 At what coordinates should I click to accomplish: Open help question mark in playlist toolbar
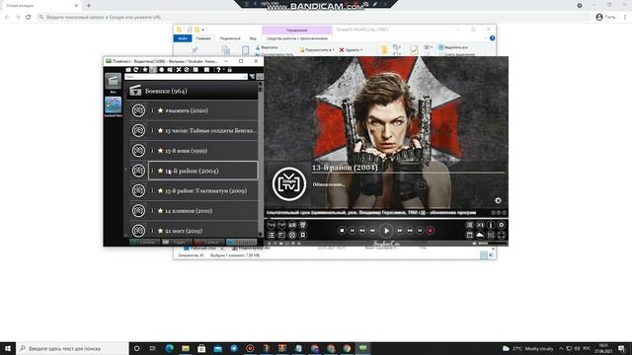coord(218,70)
